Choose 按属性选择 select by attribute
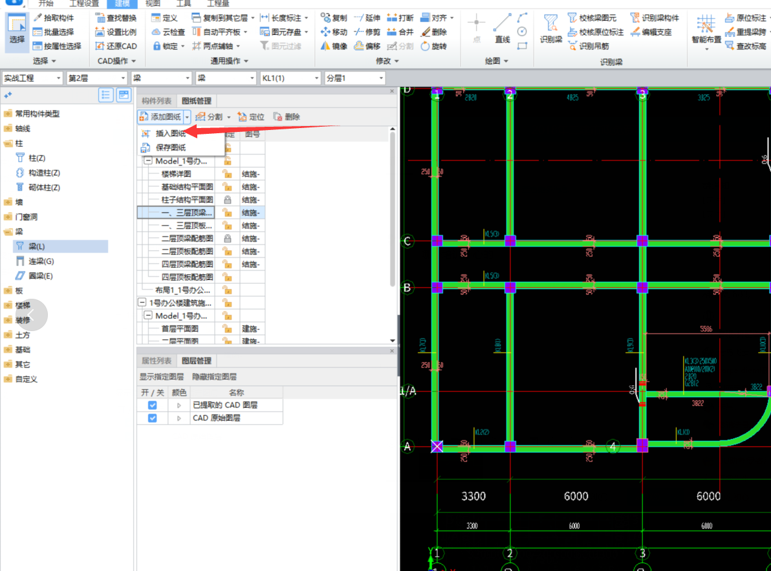771x571 pixels. [57, 46]
